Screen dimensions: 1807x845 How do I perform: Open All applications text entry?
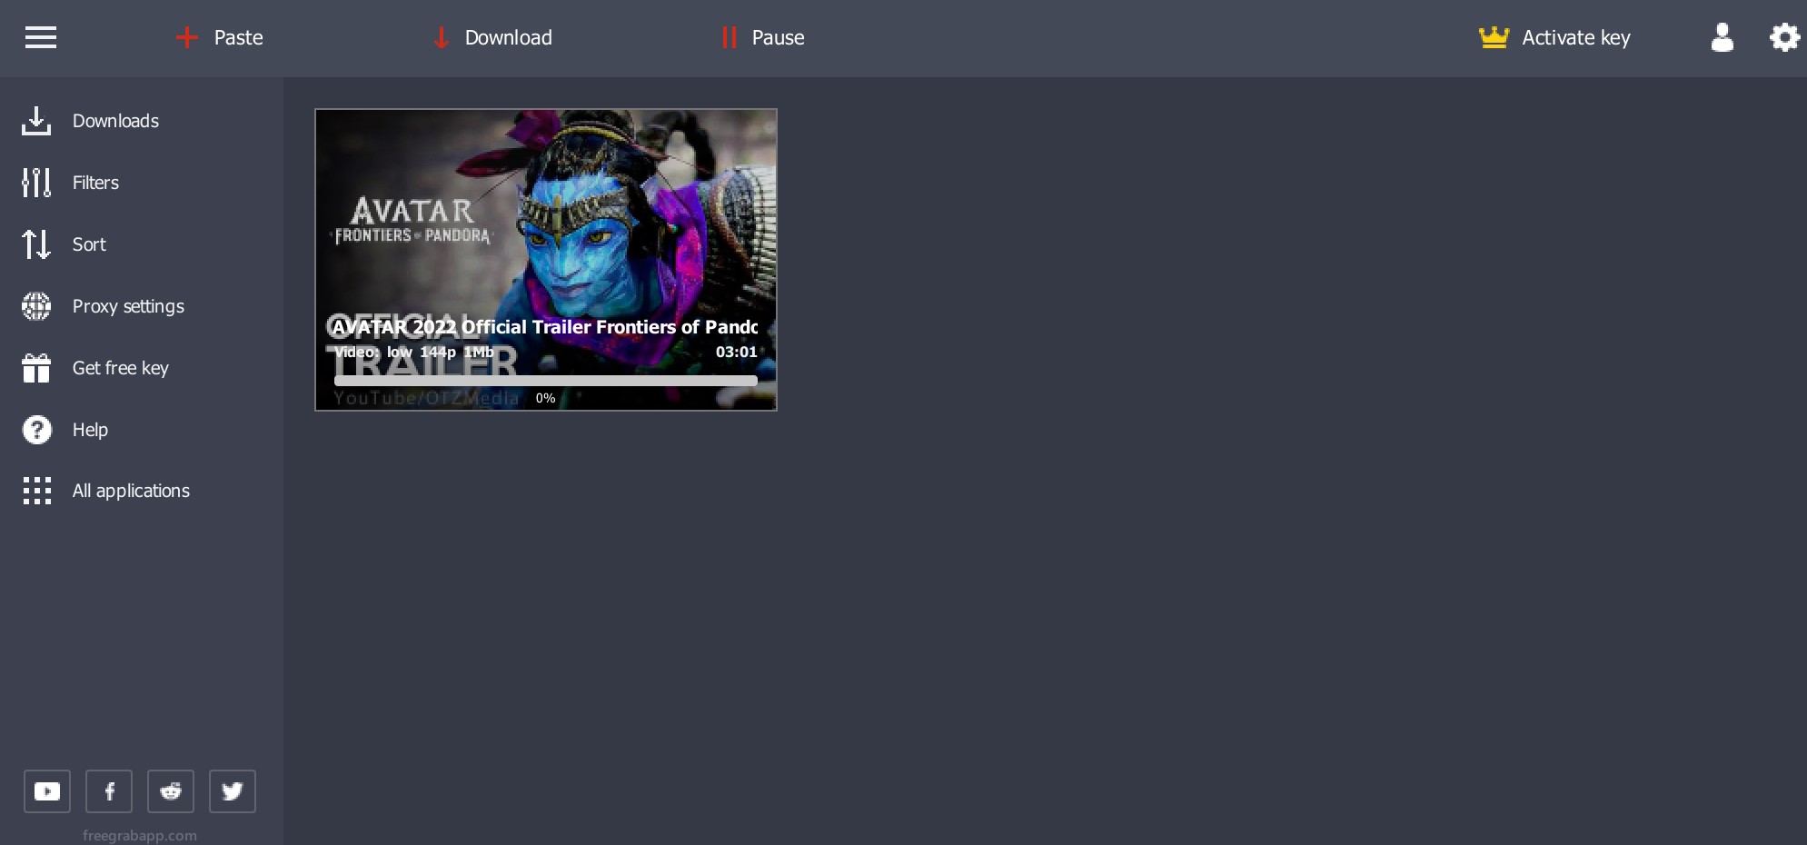click(x=131, y=491)
